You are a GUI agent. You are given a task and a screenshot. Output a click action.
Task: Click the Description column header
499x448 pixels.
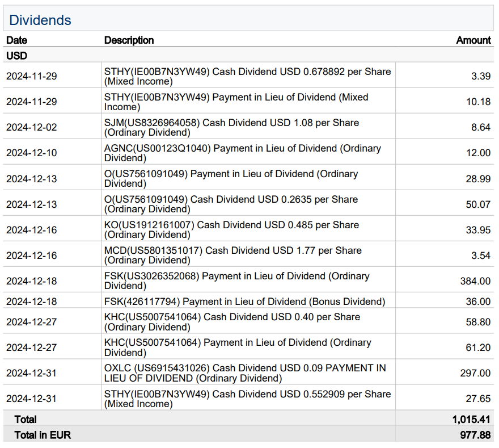click(x=129, y=40)
